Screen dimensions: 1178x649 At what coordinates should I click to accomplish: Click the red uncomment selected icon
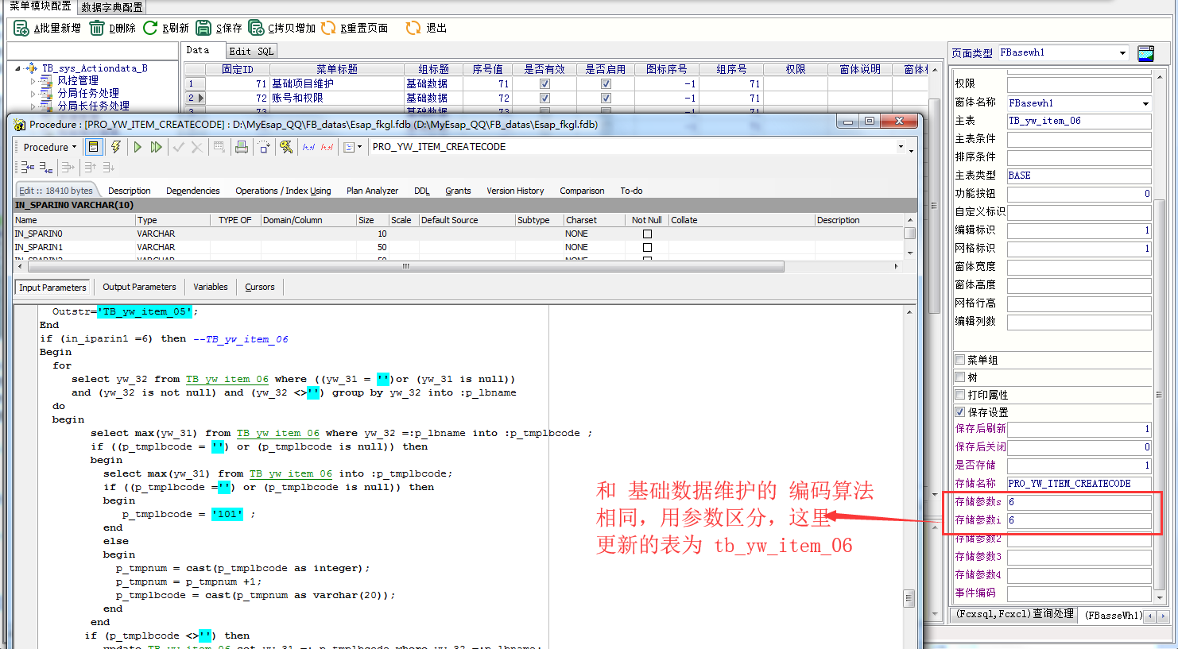pos(327,147)
